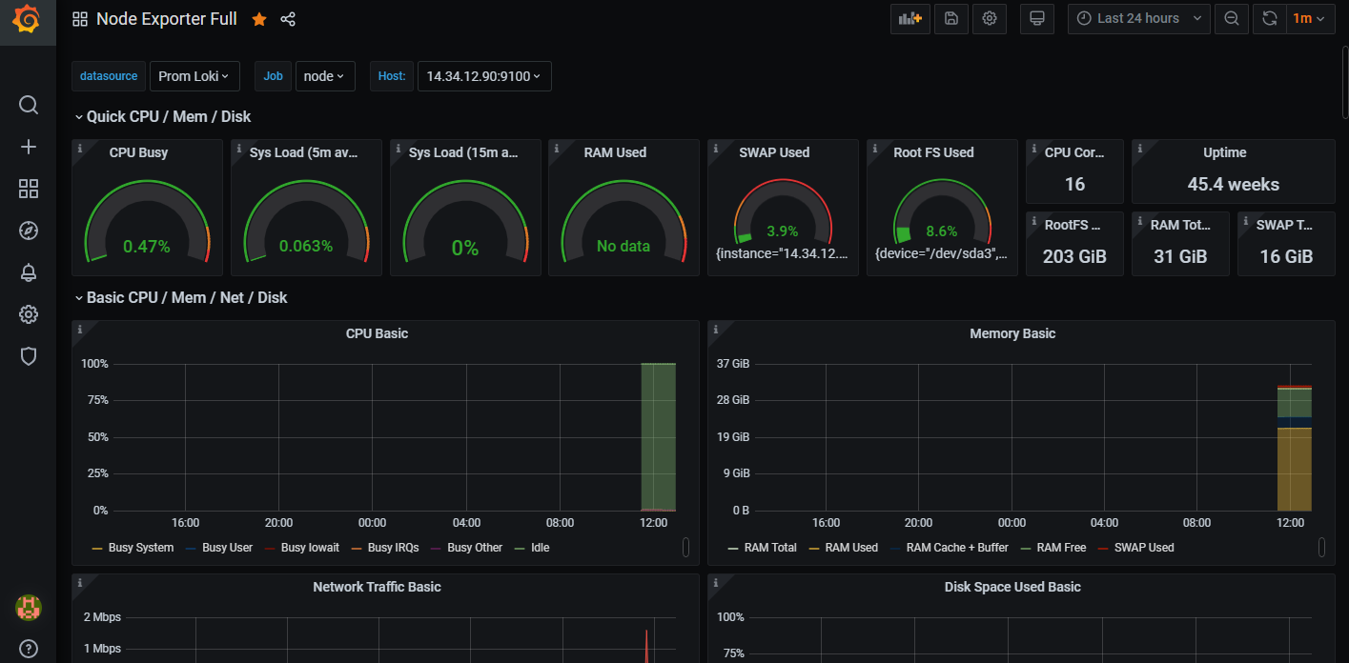This screenshot has height=663, width=1349.
Task: Open the Network Traffic Basic title menu
Action: [x=377, y=587]
